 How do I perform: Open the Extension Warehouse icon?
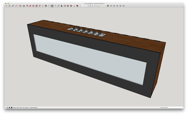[x=71, y=6]
